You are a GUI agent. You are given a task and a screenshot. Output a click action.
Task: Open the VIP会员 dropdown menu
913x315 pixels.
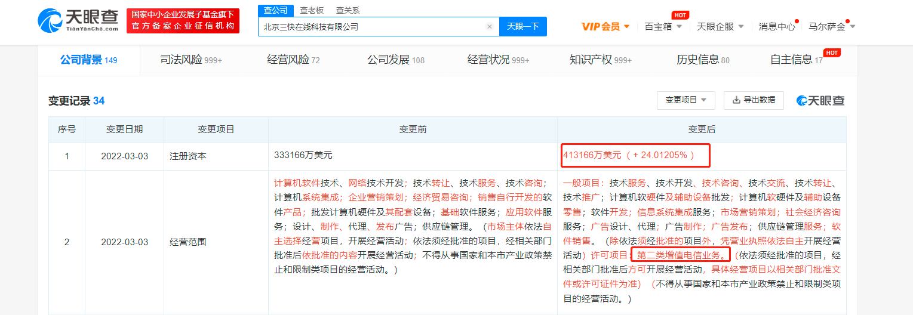[605, 27]
